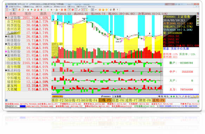
Task: Click the 说明-F9 button
Action: (159, 100)
